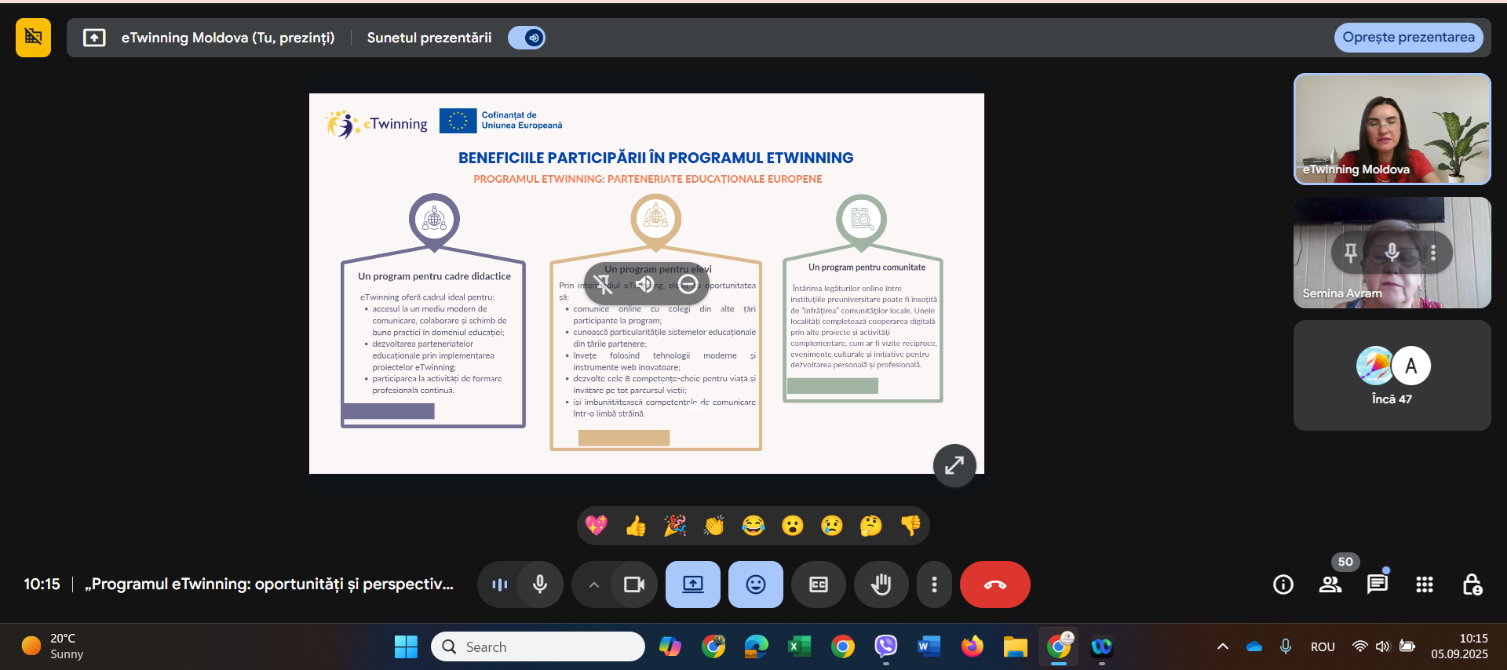This screenshot has height=670, width=1507.
Task: Open the three-dot more options menu
Action: pos(934,584)
